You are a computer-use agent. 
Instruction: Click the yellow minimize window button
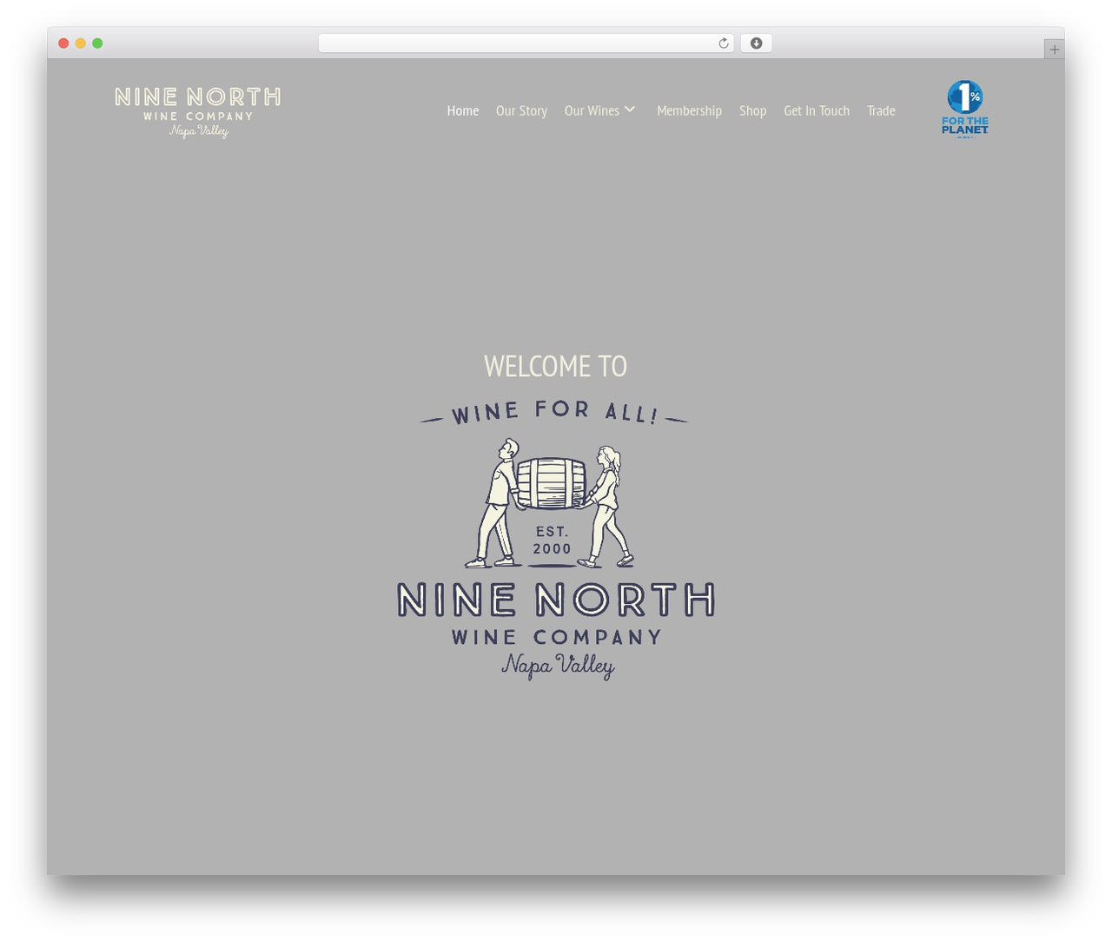pyautogui.click(x=80, y=43)
